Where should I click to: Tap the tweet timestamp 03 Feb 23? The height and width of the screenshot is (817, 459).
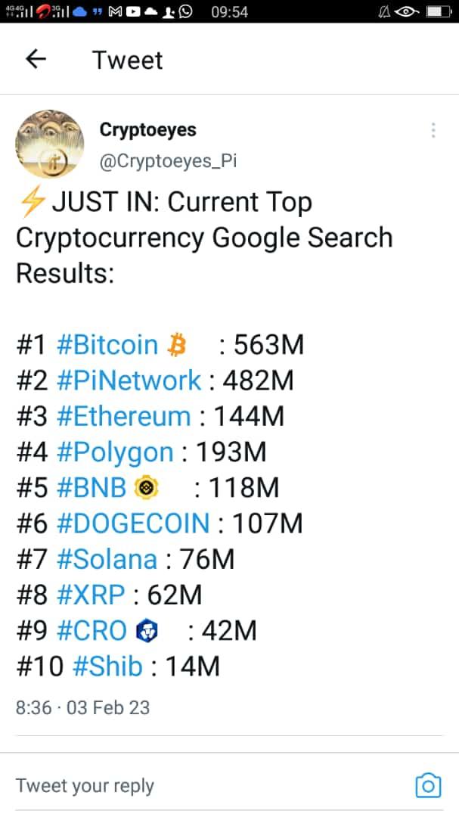[108, 708]
